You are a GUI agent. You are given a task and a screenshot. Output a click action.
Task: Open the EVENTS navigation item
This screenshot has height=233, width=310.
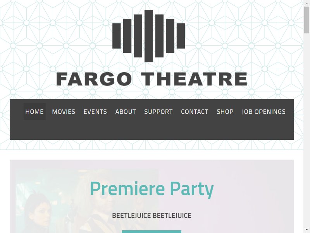(x=95, y=111)
